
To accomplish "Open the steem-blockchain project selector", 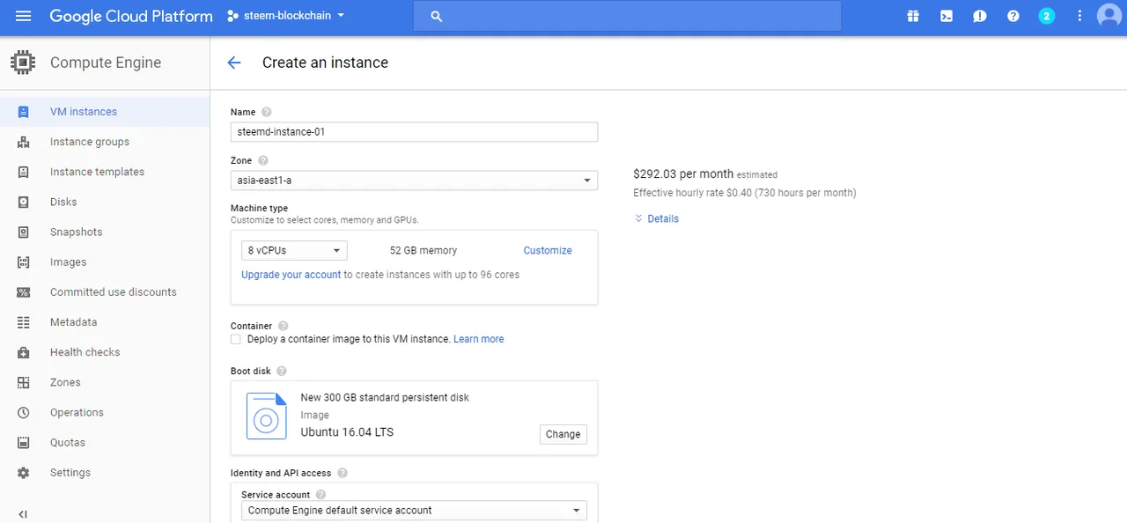I will [x=285, y=16].
